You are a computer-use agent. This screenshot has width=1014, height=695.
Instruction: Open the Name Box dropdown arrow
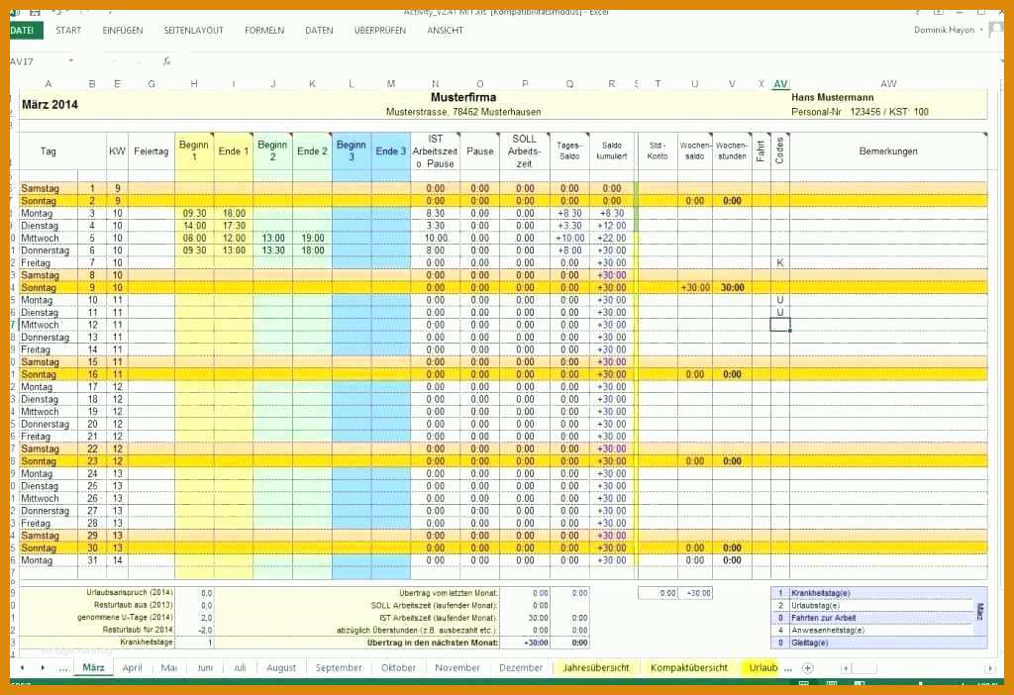point(70,61)
